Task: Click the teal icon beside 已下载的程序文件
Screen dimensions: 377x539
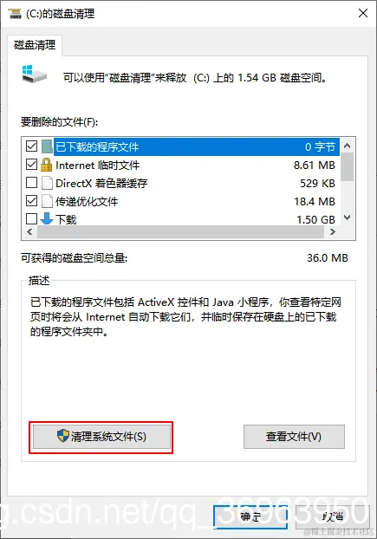Action: click(47, 146)
